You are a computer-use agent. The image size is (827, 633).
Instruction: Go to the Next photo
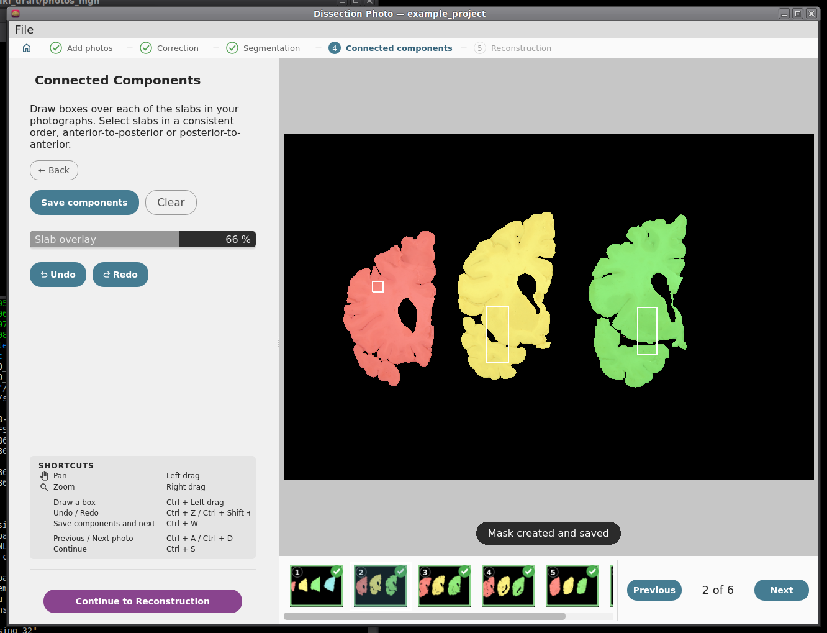tap(782, 590)
